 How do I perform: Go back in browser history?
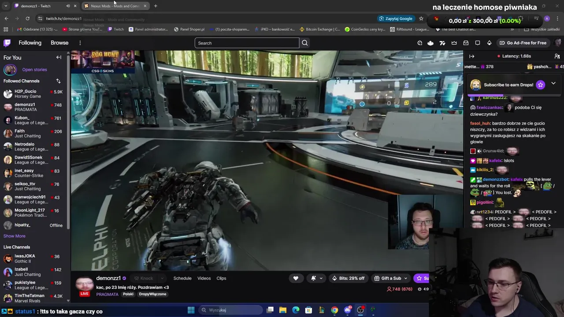(6, 18)
